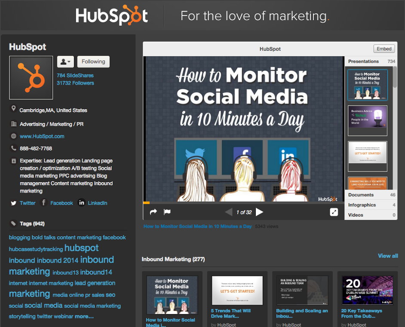The height and width of the screenshot is (327, 405).
Task: Click the Embed button
Action: point(384,49)
